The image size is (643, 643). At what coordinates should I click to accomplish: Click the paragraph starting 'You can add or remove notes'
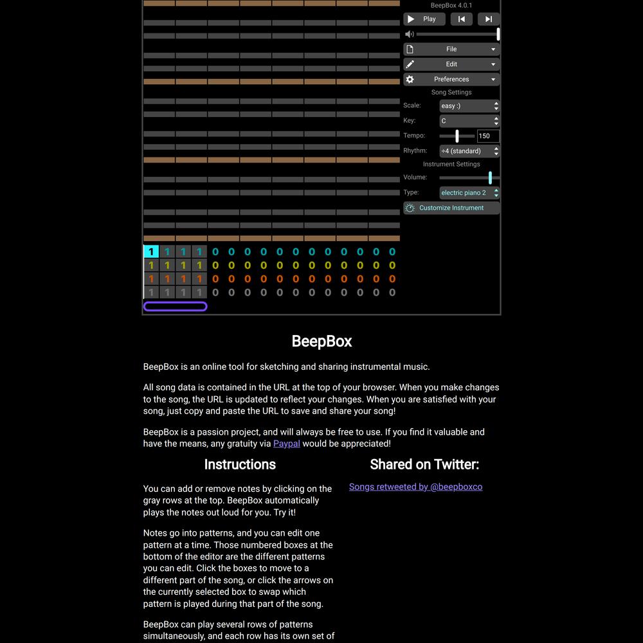click(x=237, y=500)
